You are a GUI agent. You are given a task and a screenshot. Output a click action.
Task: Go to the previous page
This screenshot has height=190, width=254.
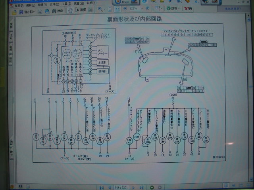(110, 188)
